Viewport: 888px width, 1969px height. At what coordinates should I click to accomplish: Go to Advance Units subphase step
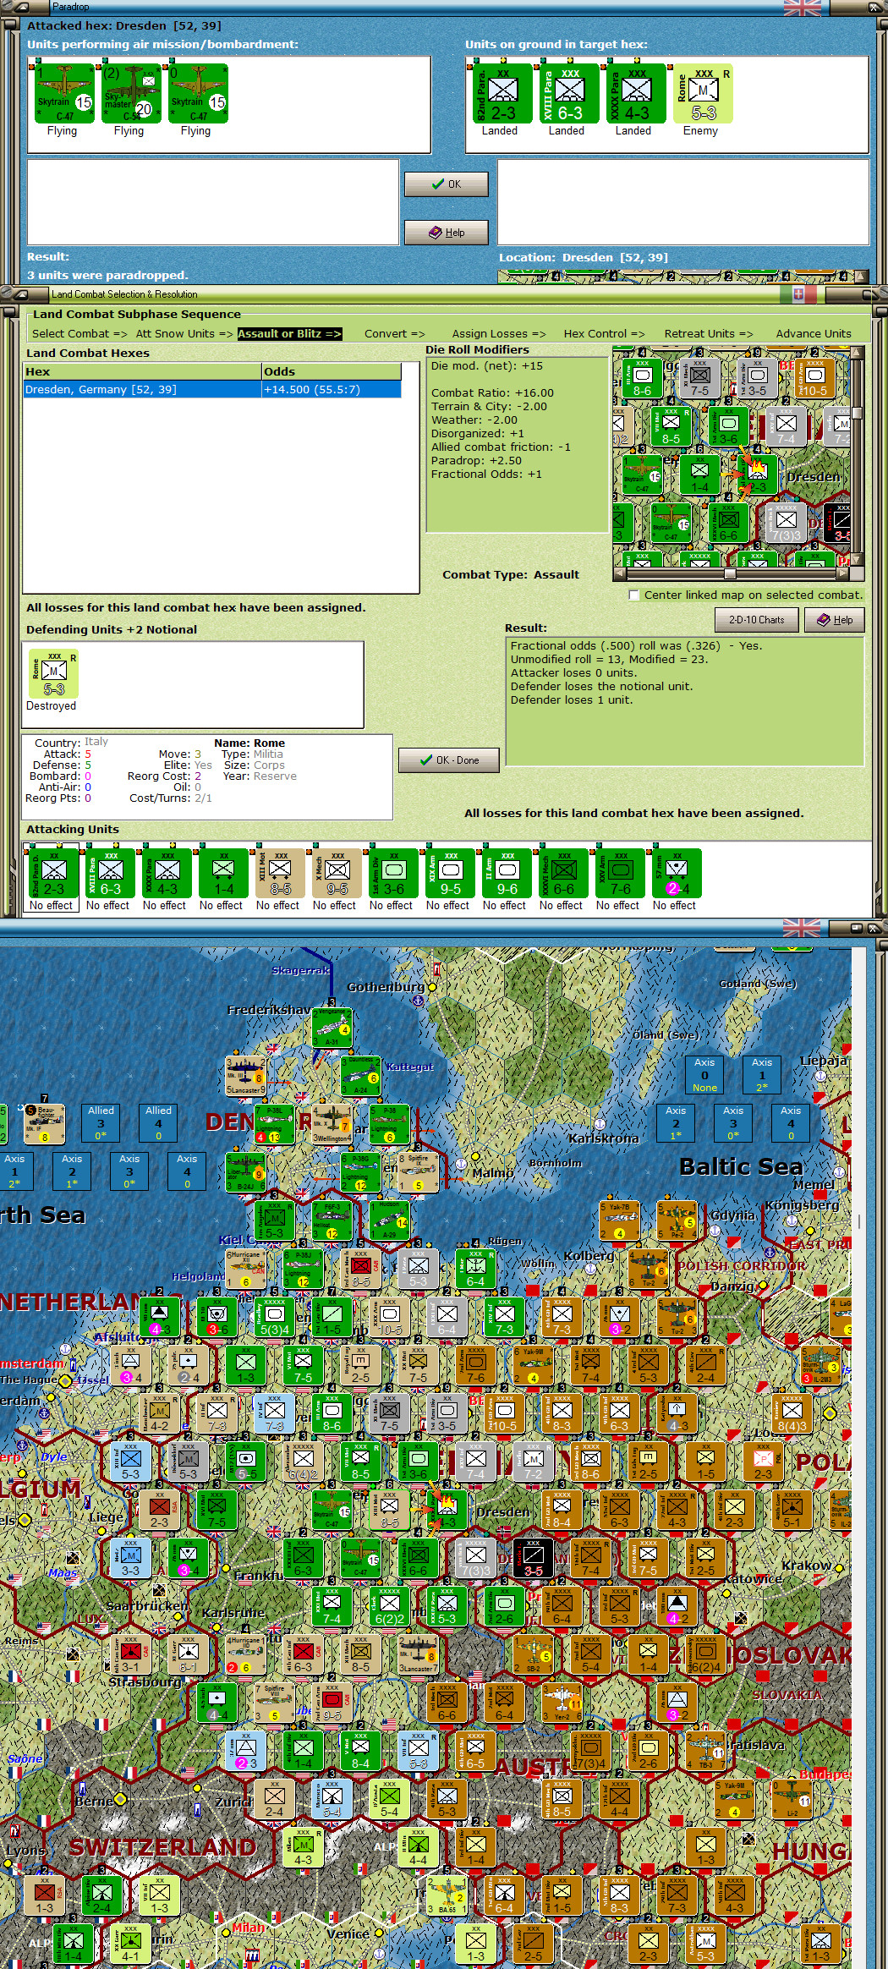pyautogui.click(x=814, y=334)
